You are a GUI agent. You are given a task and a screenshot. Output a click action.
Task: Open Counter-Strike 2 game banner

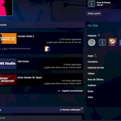coord(8,38)
